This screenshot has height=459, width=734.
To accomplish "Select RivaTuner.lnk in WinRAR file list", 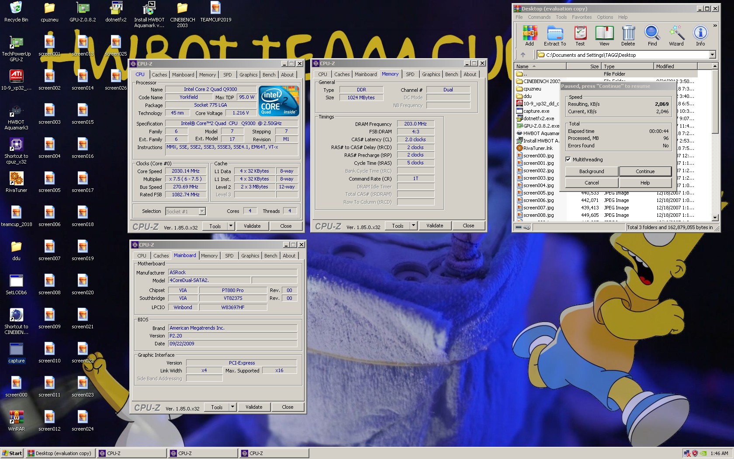I will (538, 148).
